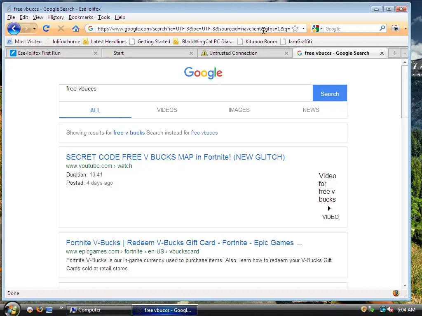Screen dimensions: 422x316
Task: Launch Firefox from the quick launch icon
Action: point(40,309)
